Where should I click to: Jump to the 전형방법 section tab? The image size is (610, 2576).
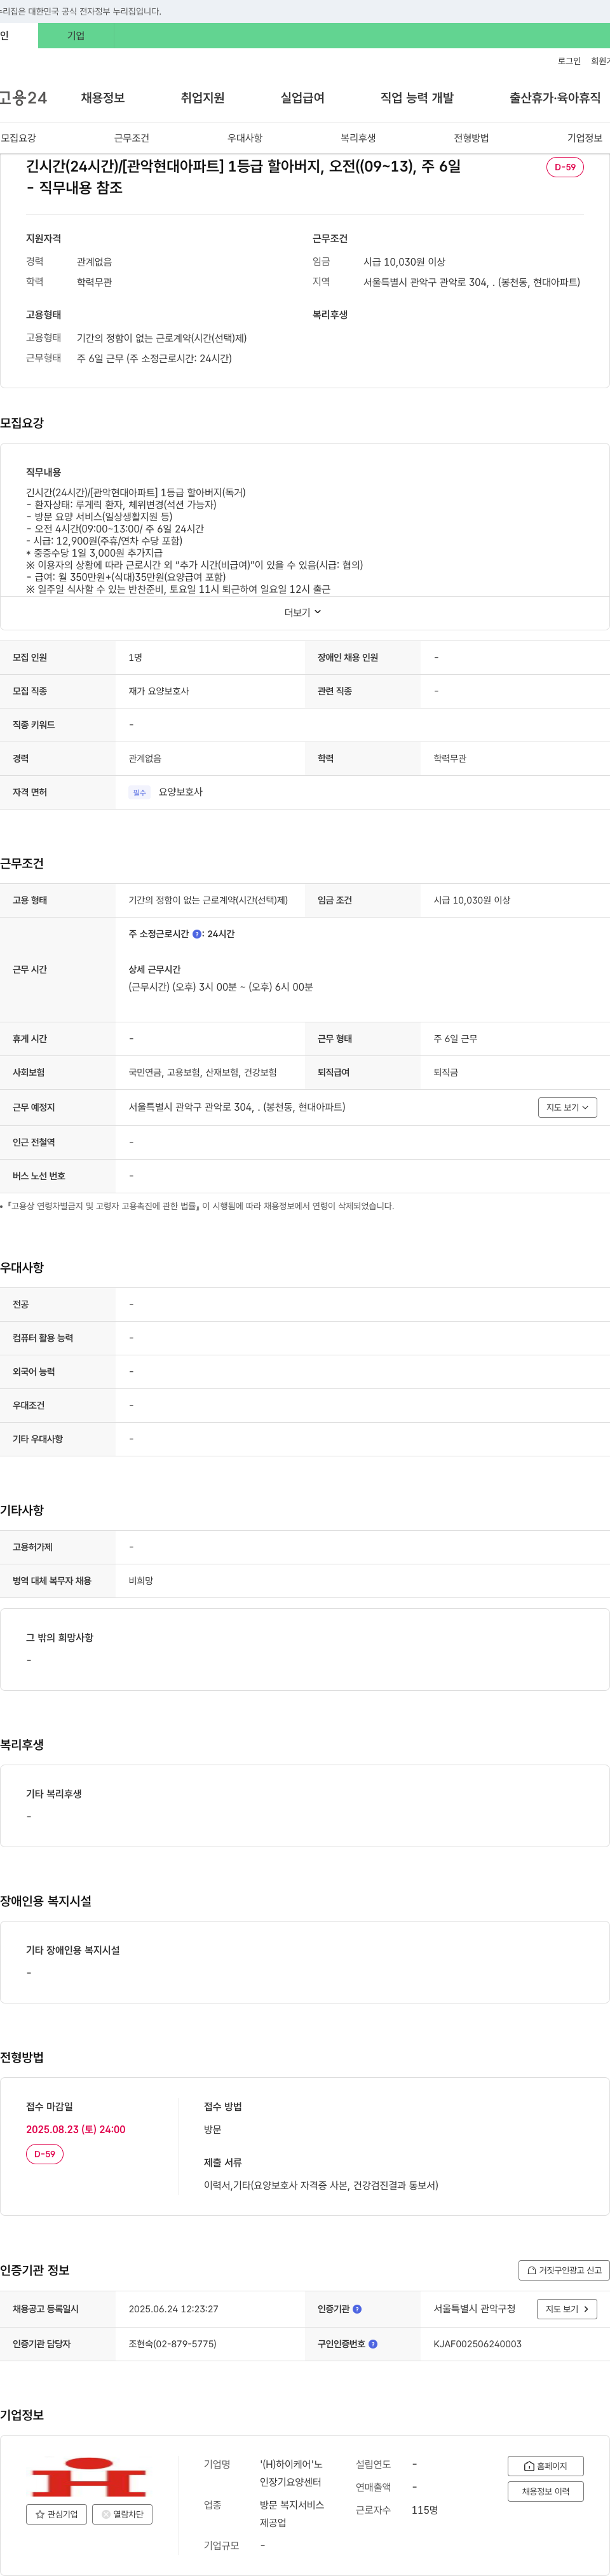pos(471,138)
